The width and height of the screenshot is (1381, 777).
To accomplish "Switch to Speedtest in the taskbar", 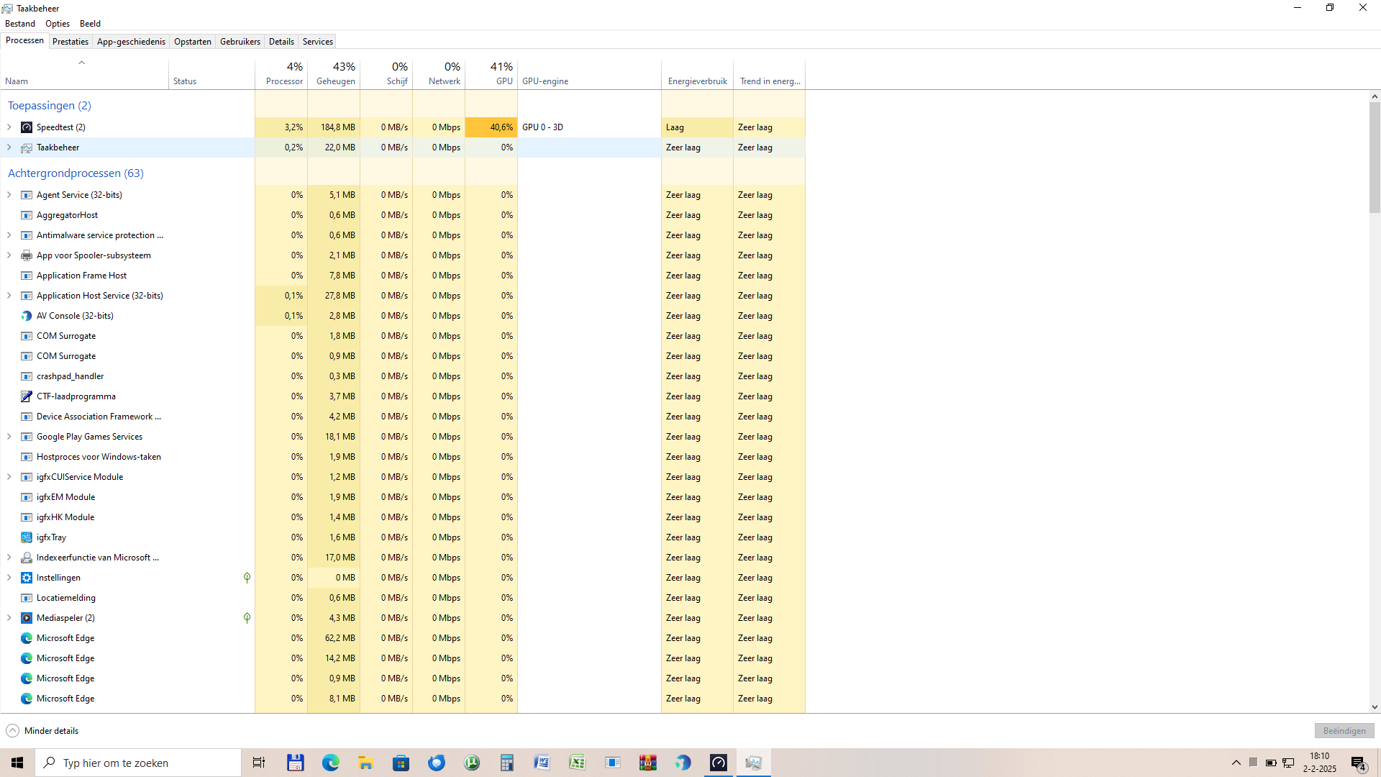I will pos(719,763).
